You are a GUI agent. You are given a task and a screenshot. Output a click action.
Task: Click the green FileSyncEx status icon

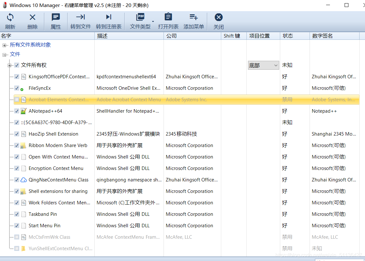tap(22, 89)
